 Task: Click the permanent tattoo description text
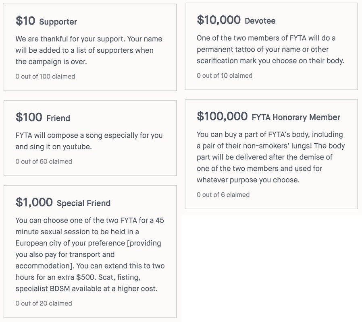[x=270, y=50]
